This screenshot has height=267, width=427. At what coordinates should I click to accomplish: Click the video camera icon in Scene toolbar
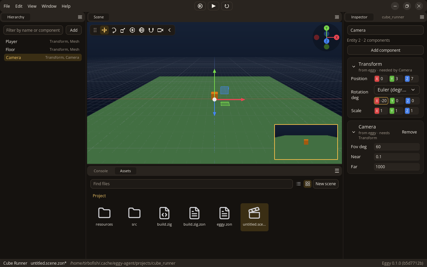click(x=160, y=30)
